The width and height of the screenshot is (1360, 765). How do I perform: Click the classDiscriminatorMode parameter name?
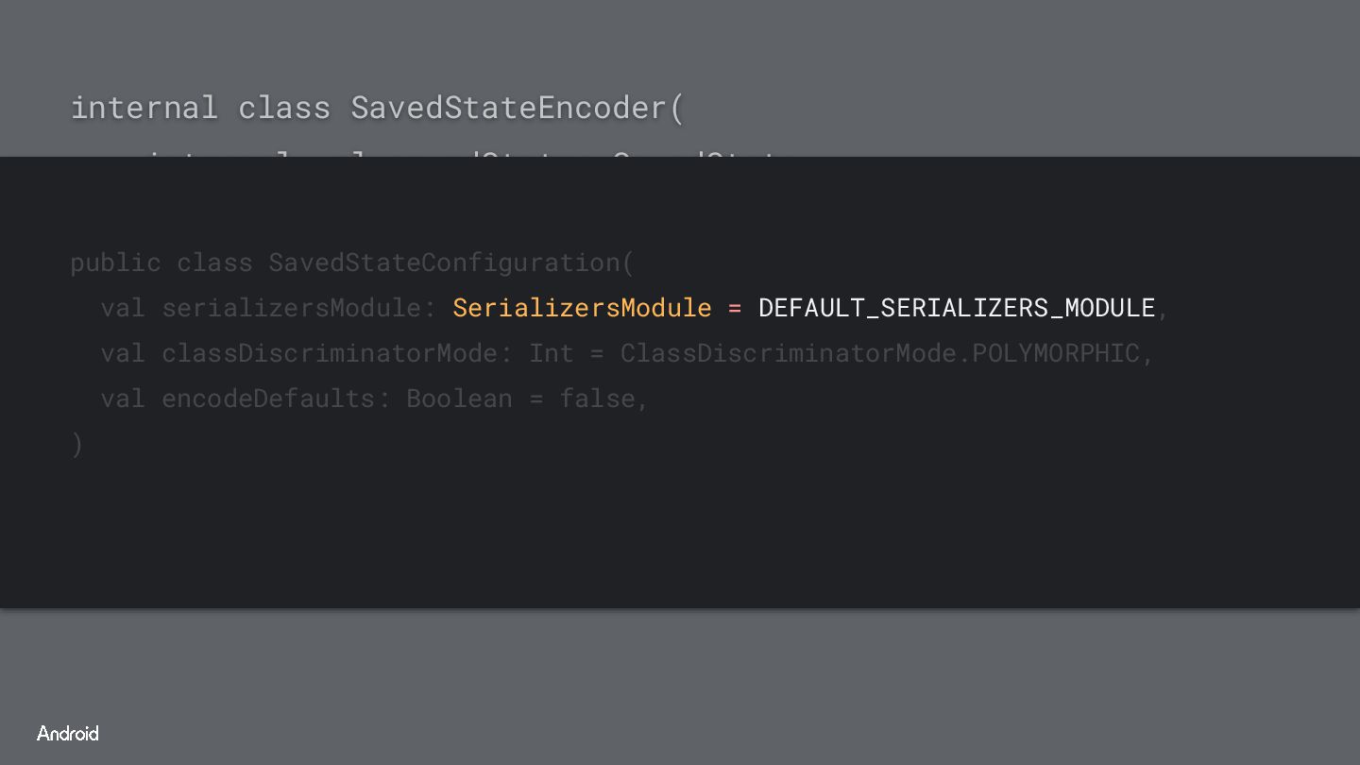click(x=330, y=353)
